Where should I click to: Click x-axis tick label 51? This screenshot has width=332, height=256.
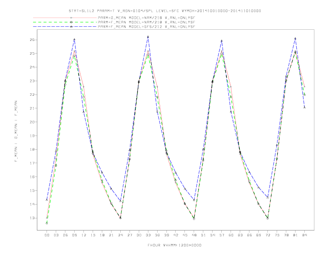tap(203, 235)
